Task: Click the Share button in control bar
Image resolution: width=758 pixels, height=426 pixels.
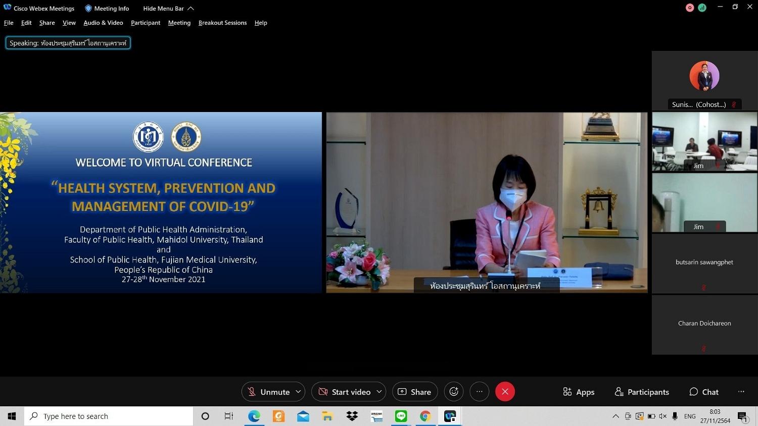Action: coord(415,392)
